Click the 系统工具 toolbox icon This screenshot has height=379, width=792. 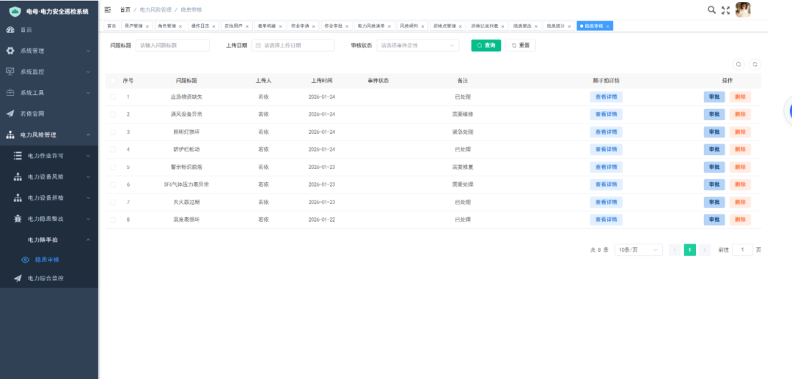coord(10,93)
